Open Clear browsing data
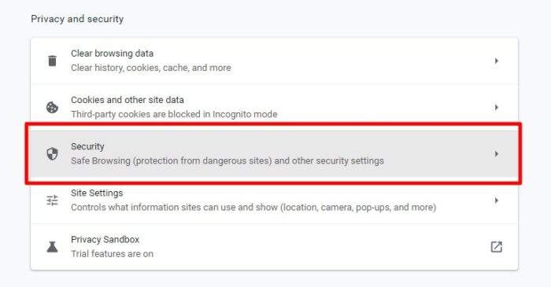The width and height of the screenshot is (551, 287). click(x=274, y=61)
